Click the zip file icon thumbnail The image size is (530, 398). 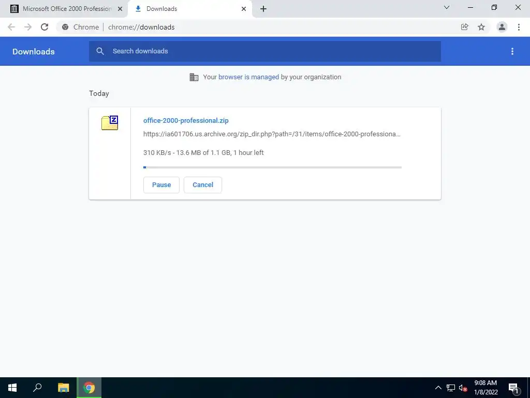[x=110, y=123]
